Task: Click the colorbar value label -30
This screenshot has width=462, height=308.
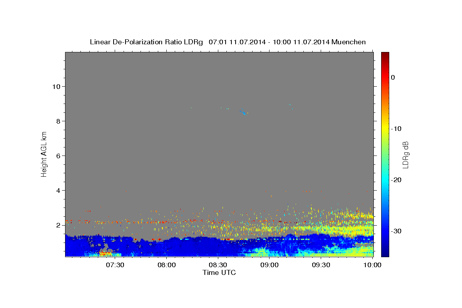Action: point(396,231)
